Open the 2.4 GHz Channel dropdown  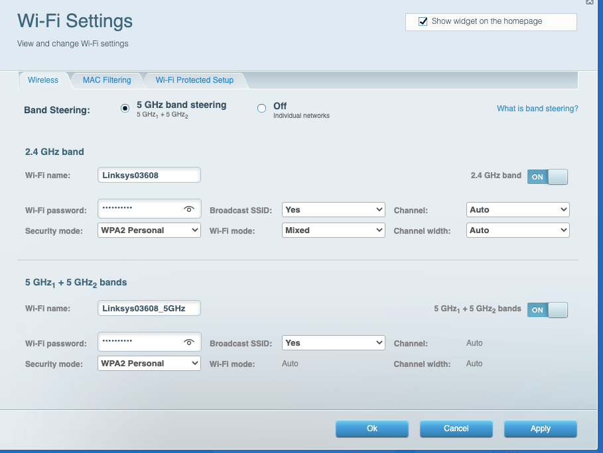coord(517,209)
